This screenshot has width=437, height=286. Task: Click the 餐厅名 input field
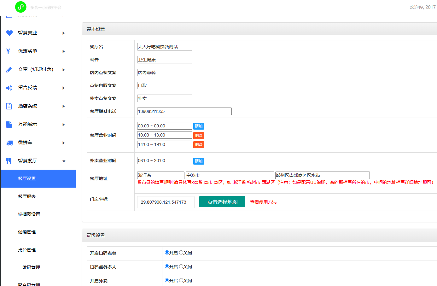(165, 47)
